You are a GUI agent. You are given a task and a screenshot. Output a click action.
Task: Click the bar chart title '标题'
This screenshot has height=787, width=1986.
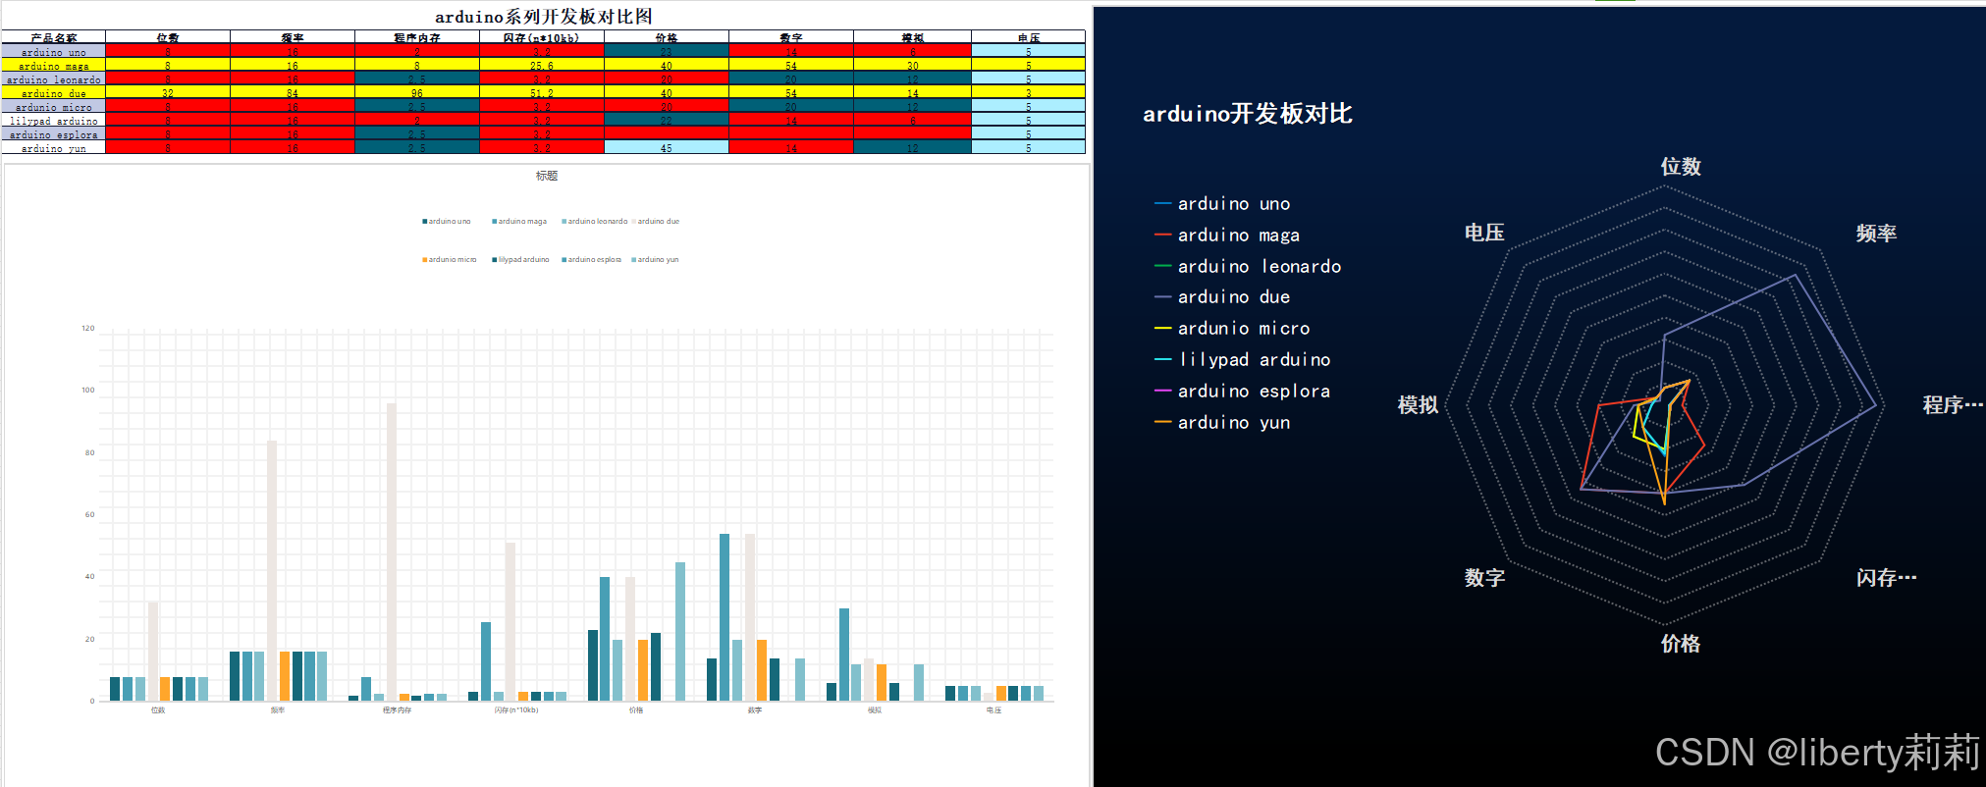[x=547, y=176]
